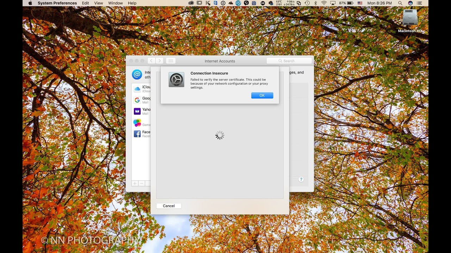Open the Window menu
Image resolution: width=451 pixels, height=253 pixels.
(x=116, y=3)
